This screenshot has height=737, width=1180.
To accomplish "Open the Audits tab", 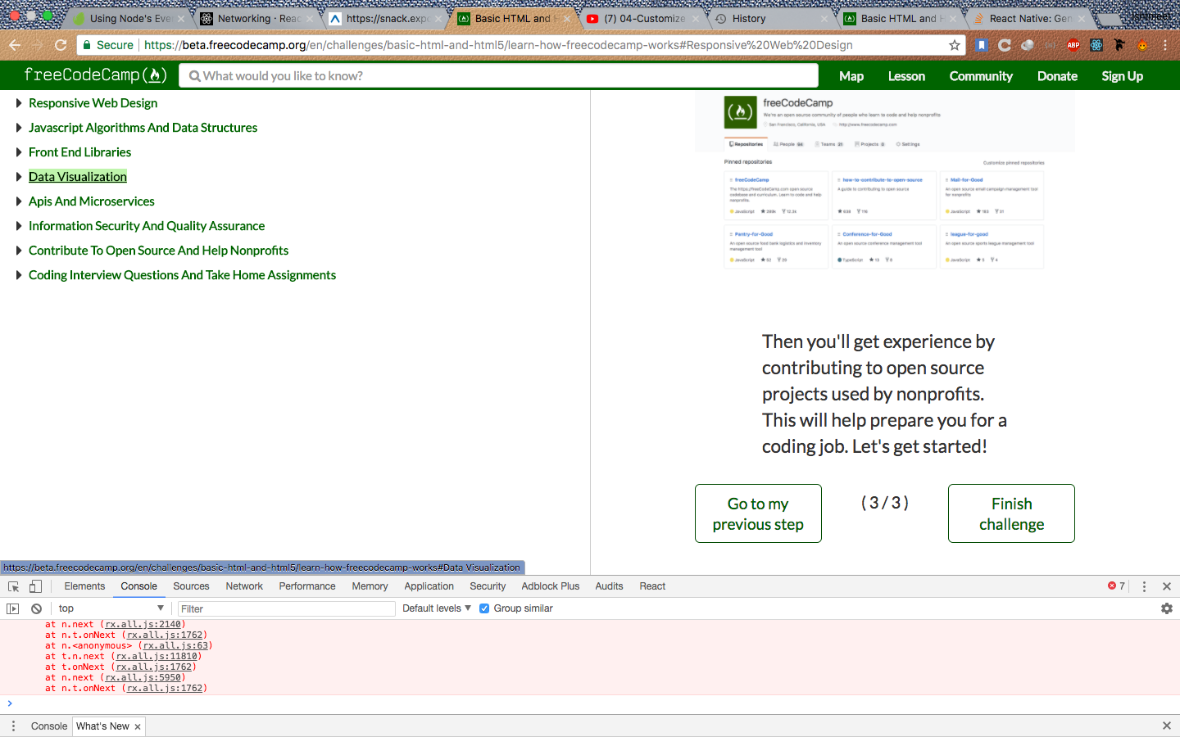I will tap(609, 586).
